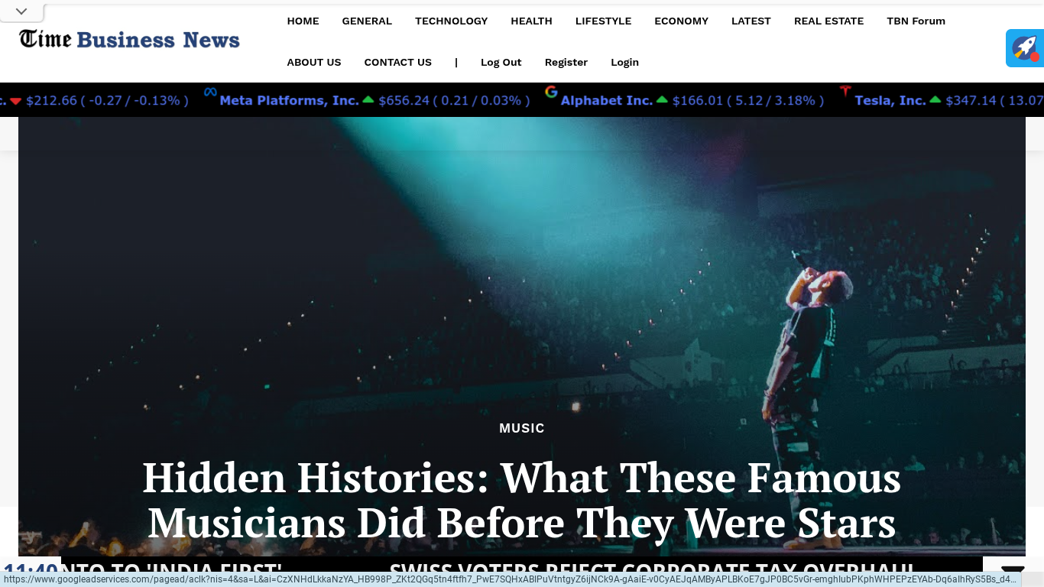
Task: Collapse the chevron tab at top left
Action: [x=21, y=11]
